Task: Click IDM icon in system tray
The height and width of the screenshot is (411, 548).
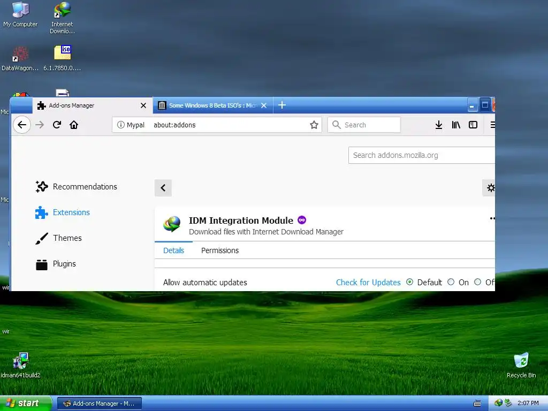Action: point(498,403)
